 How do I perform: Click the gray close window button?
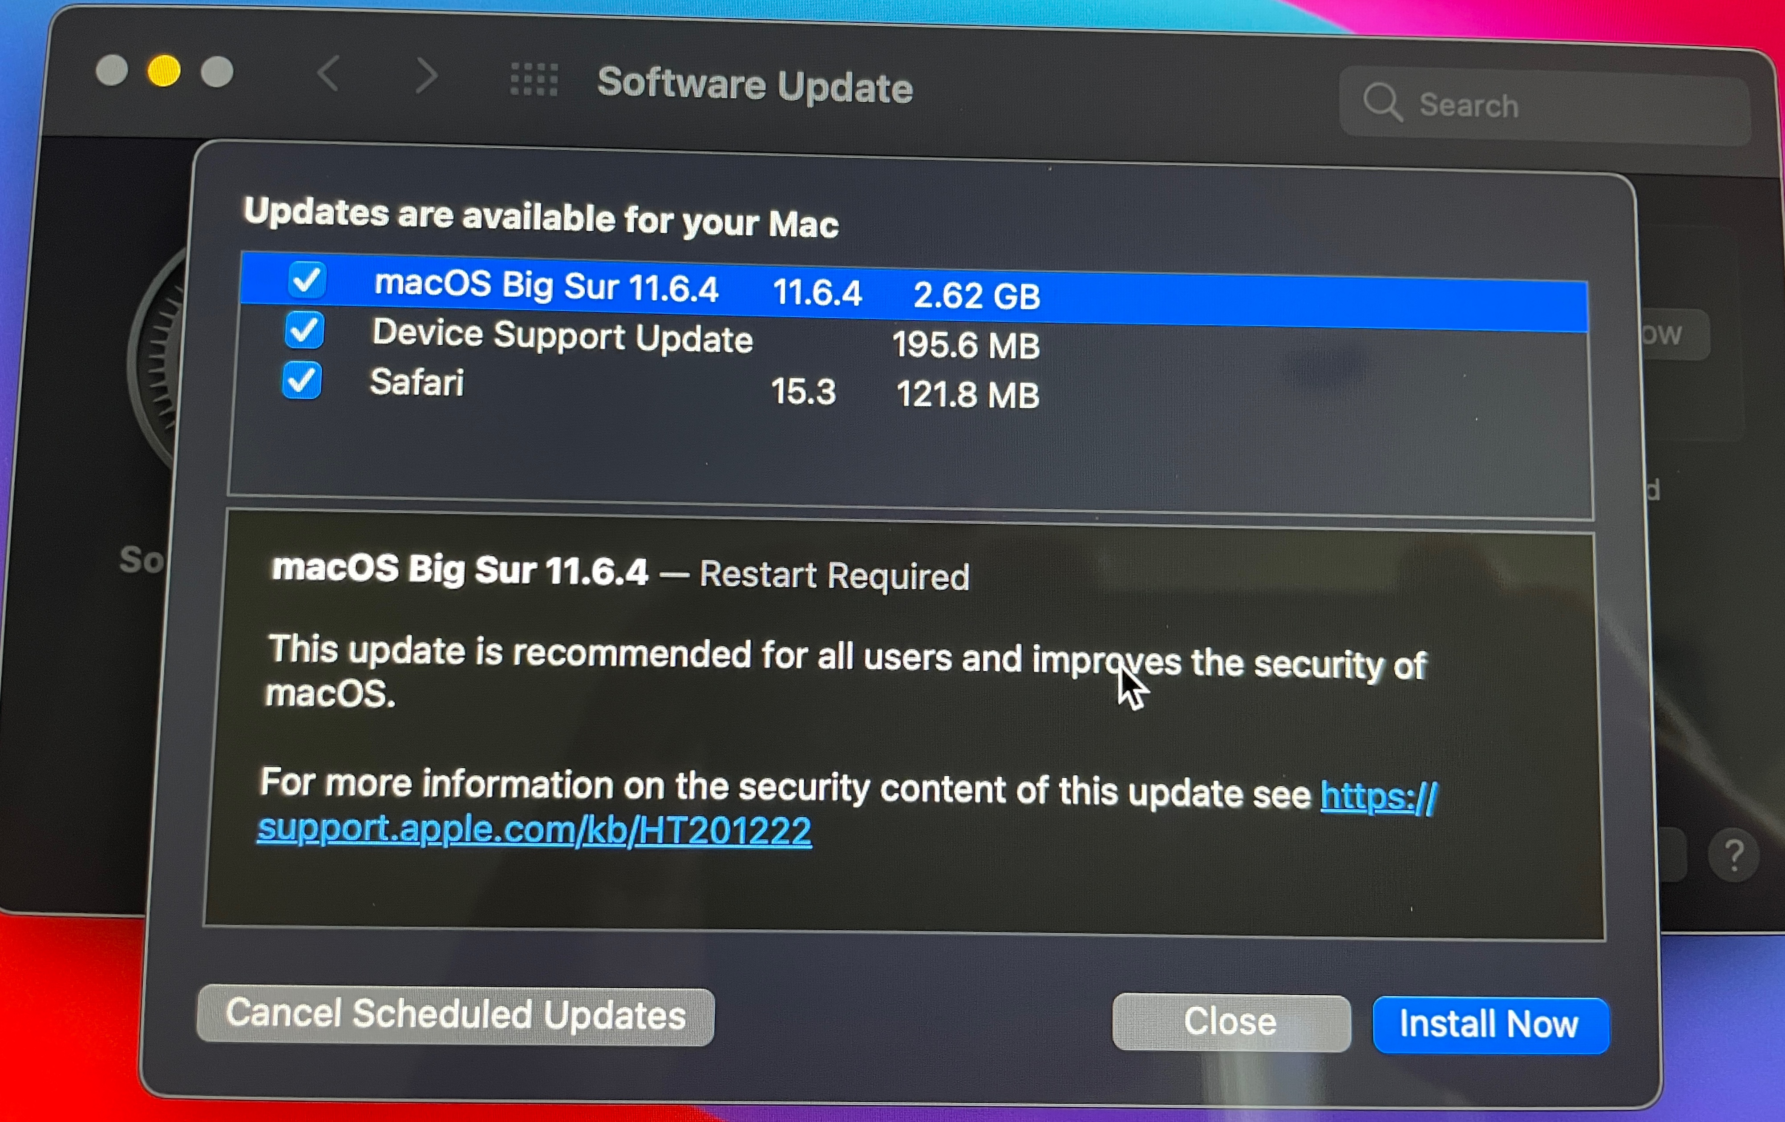point(111,70)
